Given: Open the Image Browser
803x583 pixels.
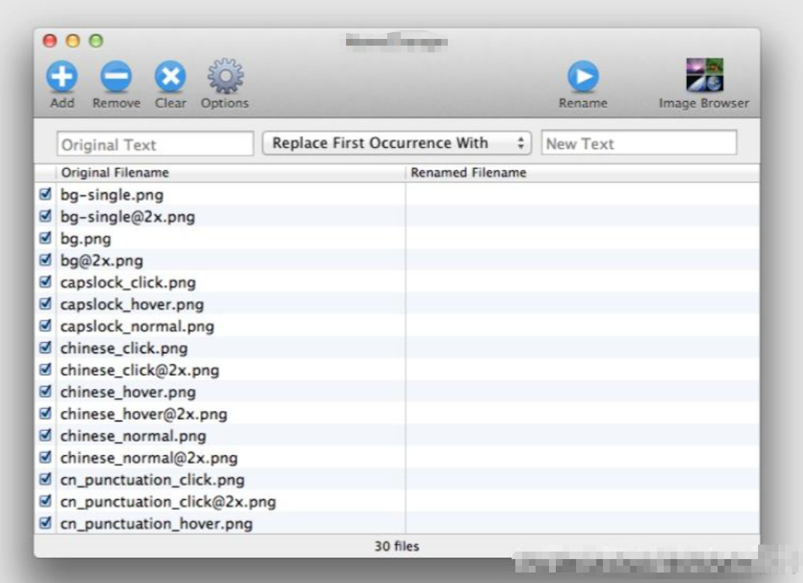Looking at the screenshot, I should pos(704,75).
